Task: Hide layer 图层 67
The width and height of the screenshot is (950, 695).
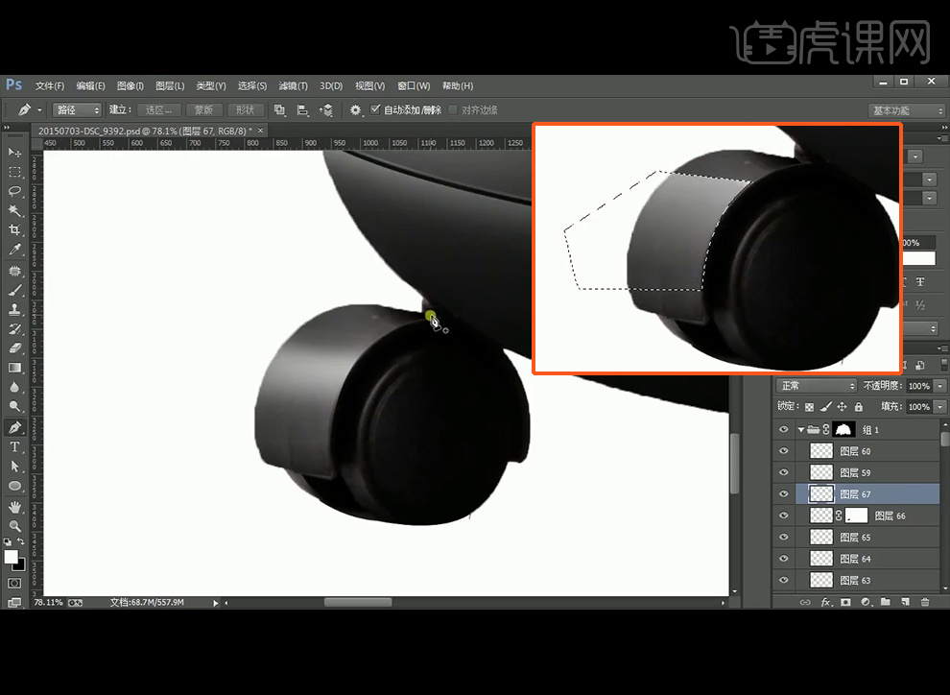Action: [x=783, y=493]
